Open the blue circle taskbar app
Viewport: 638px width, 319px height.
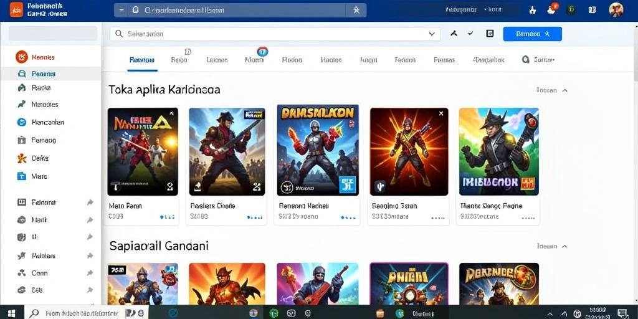click(173, 313)
